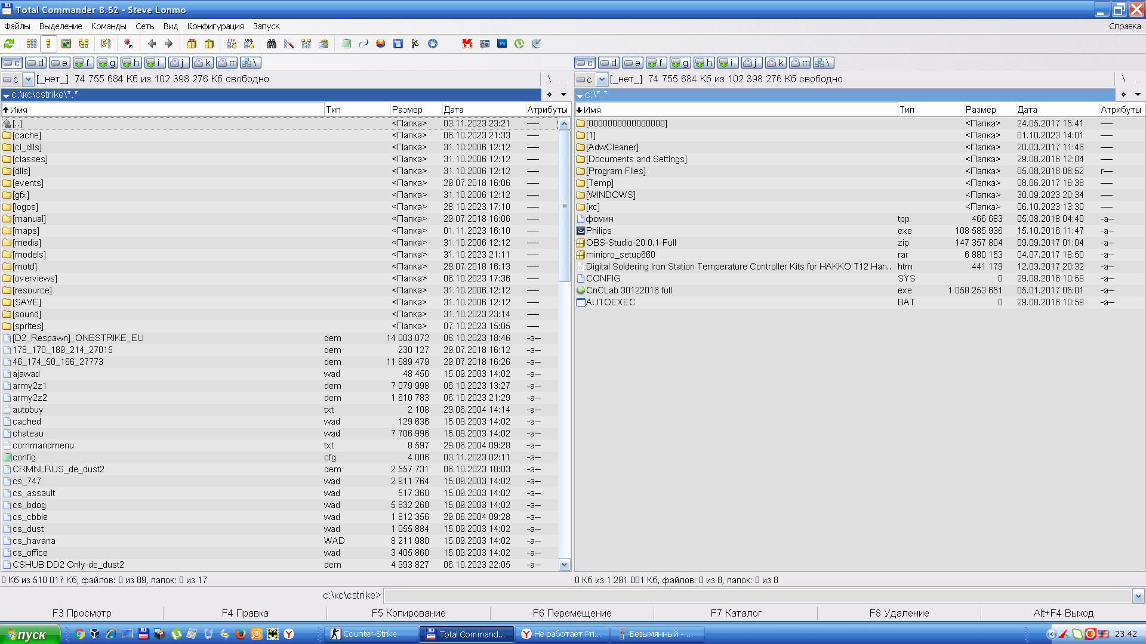The image size is (1146, 644).
Task: Open left panel directory history arrow
Action: [x=563, y=94]
